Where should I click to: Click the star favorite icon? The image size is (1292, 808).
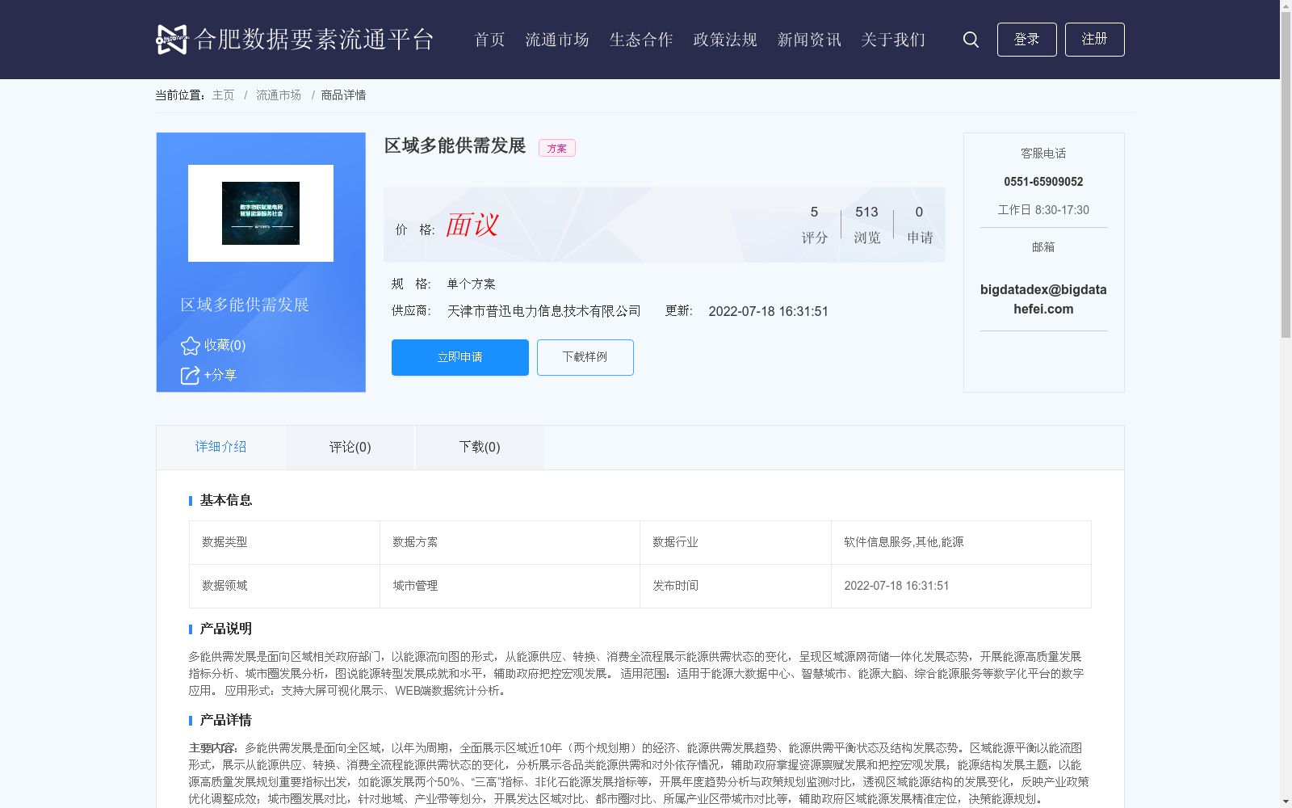pyautogui.click(x=190, y=346)
